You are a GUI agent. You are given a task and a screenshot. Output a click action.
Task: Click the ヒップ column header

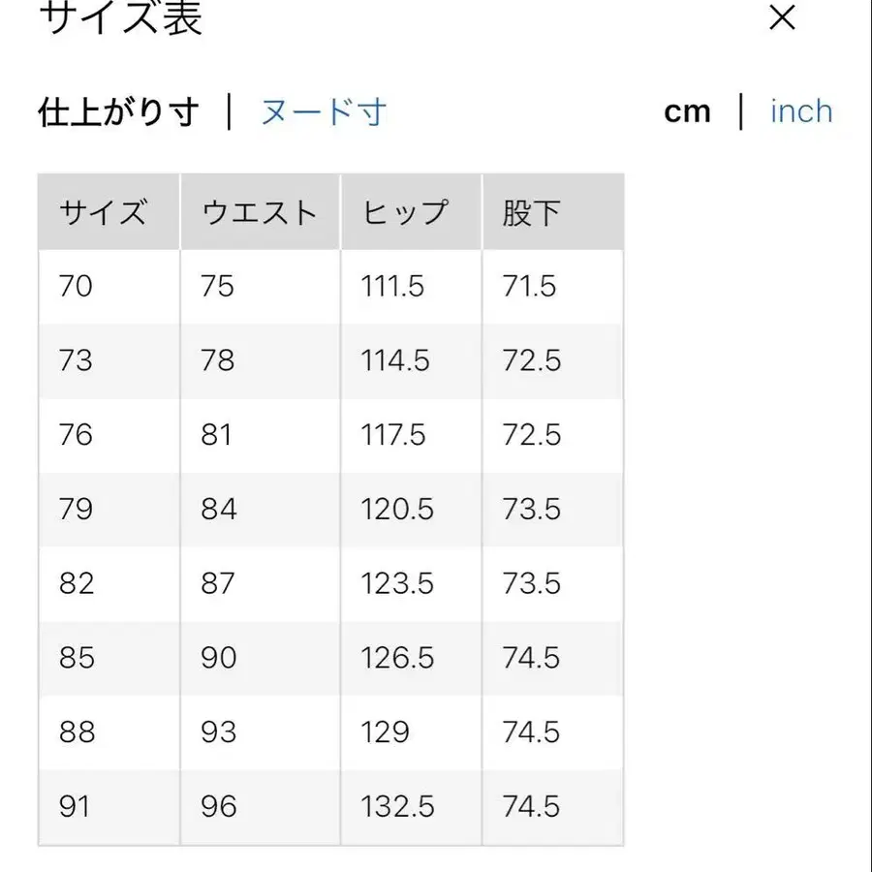click(407, 211)
